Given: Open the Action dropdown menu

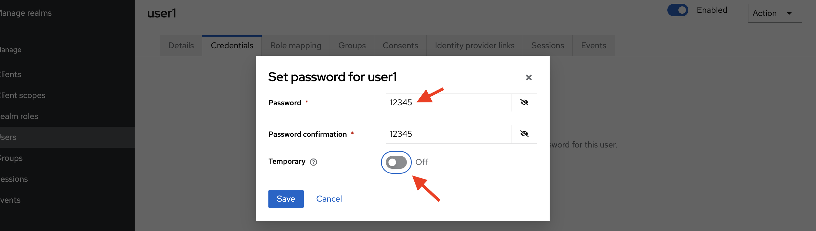Looking at the screenshot, I should pyautogui.click(x=775, y=13).
